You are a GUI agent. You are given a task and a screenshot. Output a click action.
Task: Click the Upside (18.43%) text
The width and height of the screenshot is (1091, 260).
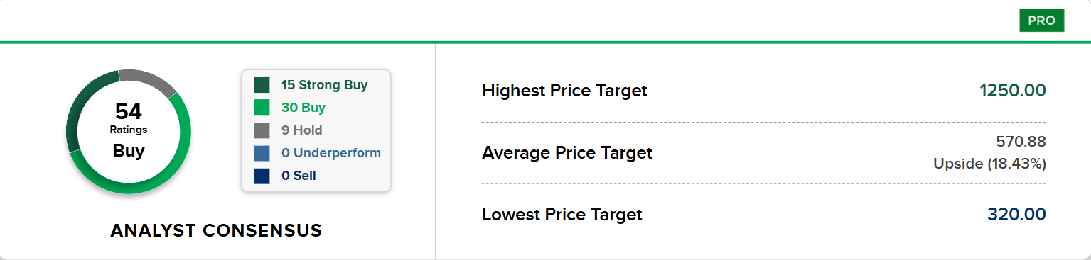point(989,164)
